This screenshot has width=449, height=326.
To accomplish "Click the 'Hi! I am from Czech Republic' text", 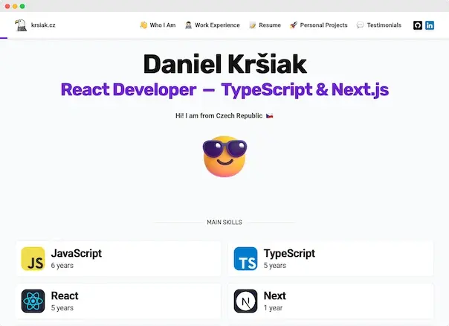I will pos(219,115).
